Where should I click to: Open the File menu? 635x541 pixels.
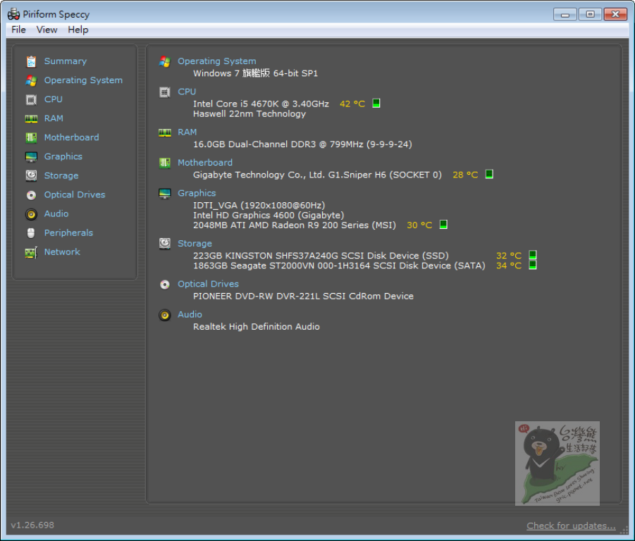tap(18, 30)
